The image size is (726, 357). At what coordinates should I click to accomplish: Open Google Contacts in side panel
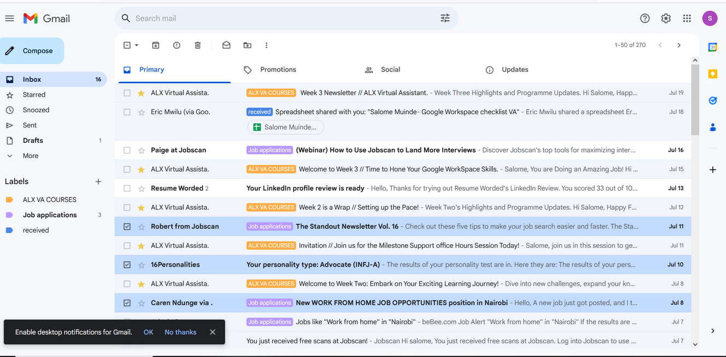pyautogui.click(x=712, y=127)
